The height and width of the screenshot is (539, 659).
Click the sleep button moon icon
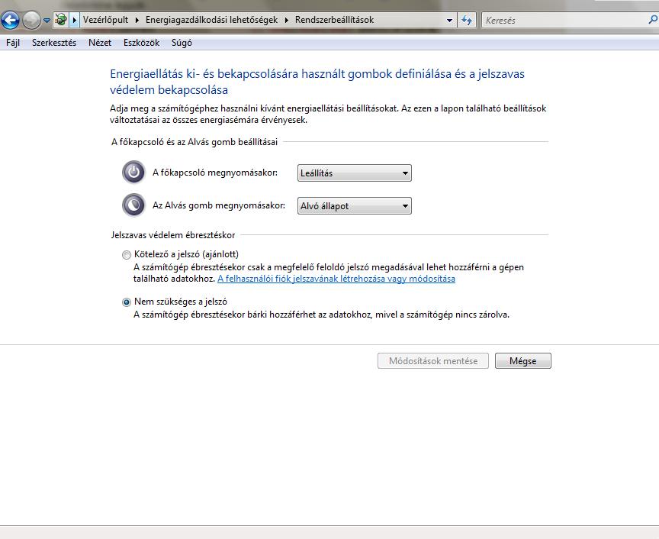[x=133, y=205]
